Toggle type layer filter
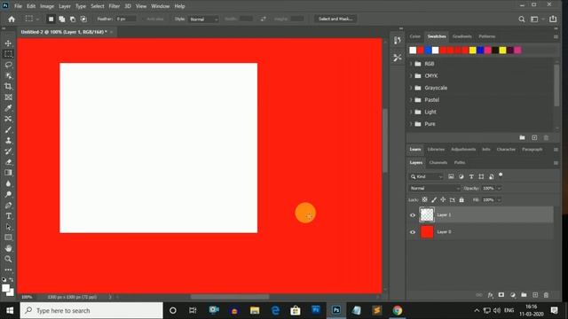This screenshot has width=568, height=319. (471, 176)
